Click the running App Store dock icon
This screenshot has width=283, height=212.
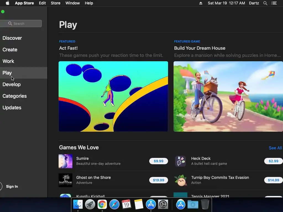[151, 205]
